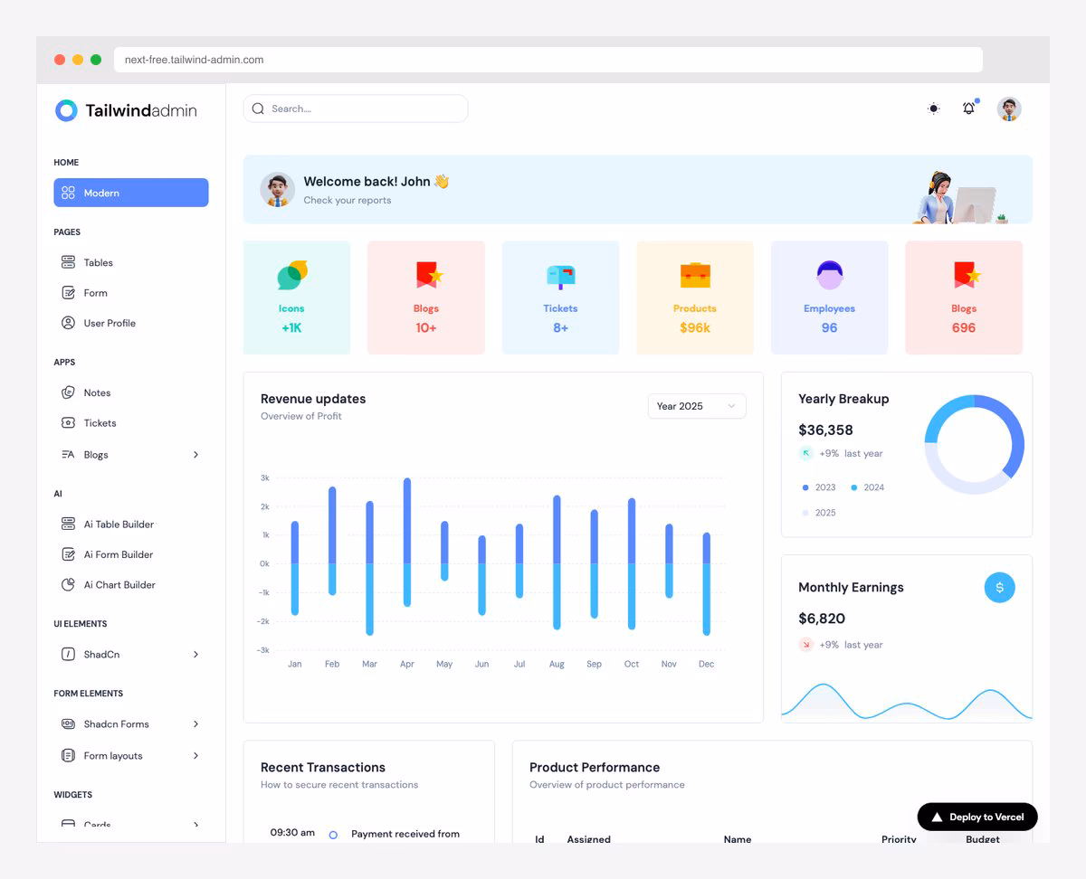Click the up arrow icon in Yearly Breakup
The height and width of the screenshot is (879, 1086).
[805, 453]
